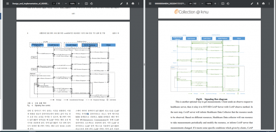
Task: Open annotation pen in left PDF viewer
Action: (x=121, y=4)
